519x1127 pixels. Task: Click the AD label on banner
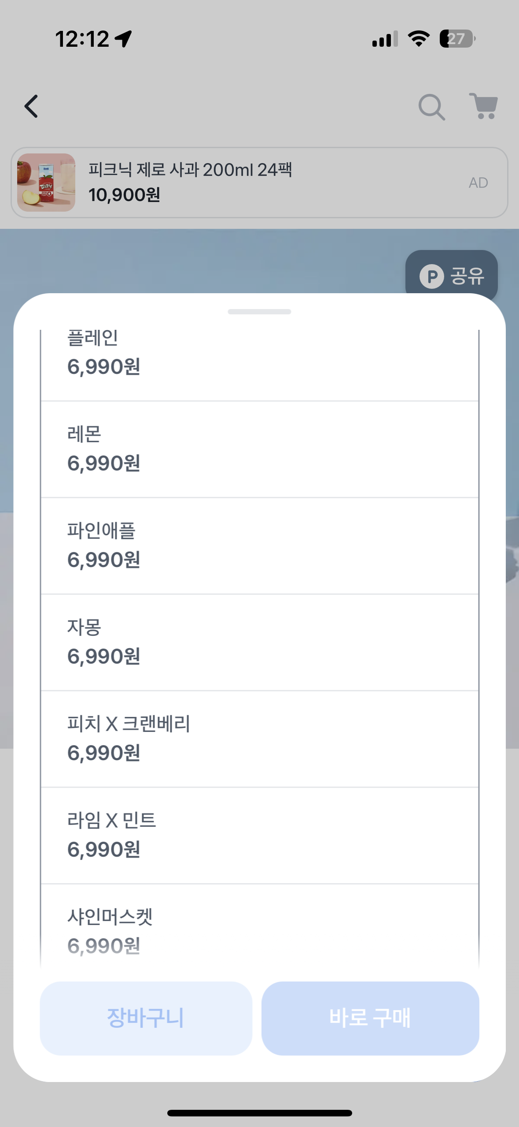coord(478,183)
